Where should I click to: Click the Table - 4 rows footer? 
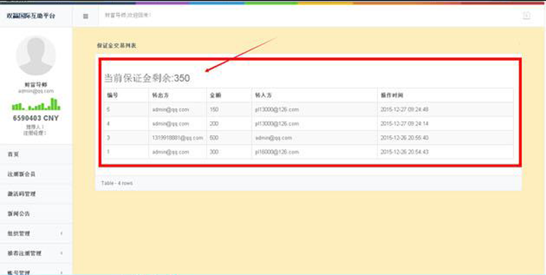point(117,183)
